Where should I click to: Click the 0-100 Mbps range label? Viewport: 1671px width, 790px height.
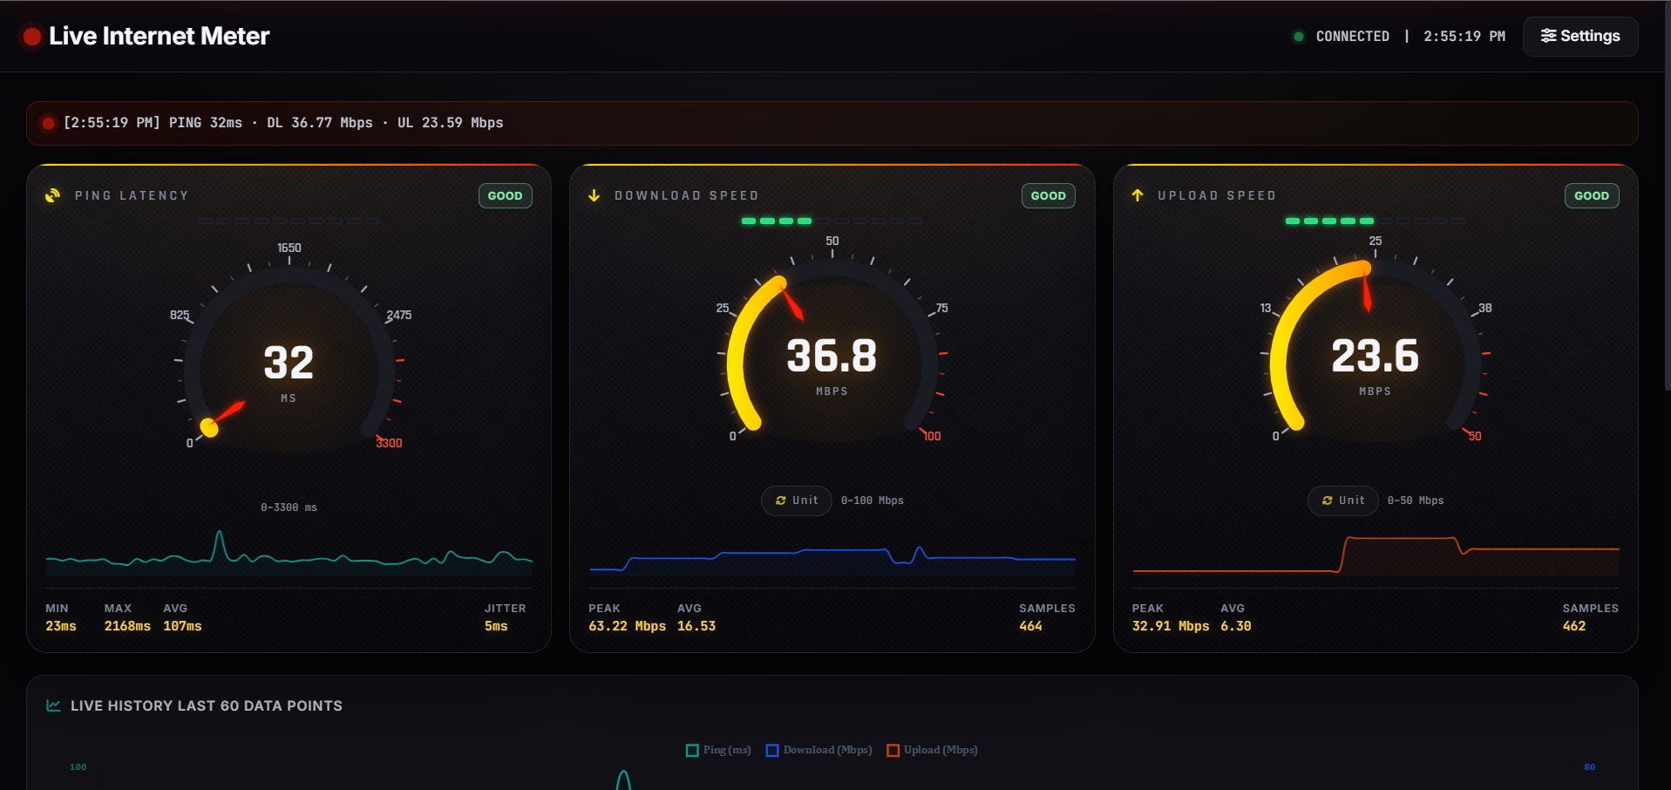pos(873,501)
